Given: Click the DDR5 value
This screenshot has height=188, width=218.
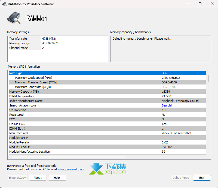Looking at the screenshot, I should [165, 73].
